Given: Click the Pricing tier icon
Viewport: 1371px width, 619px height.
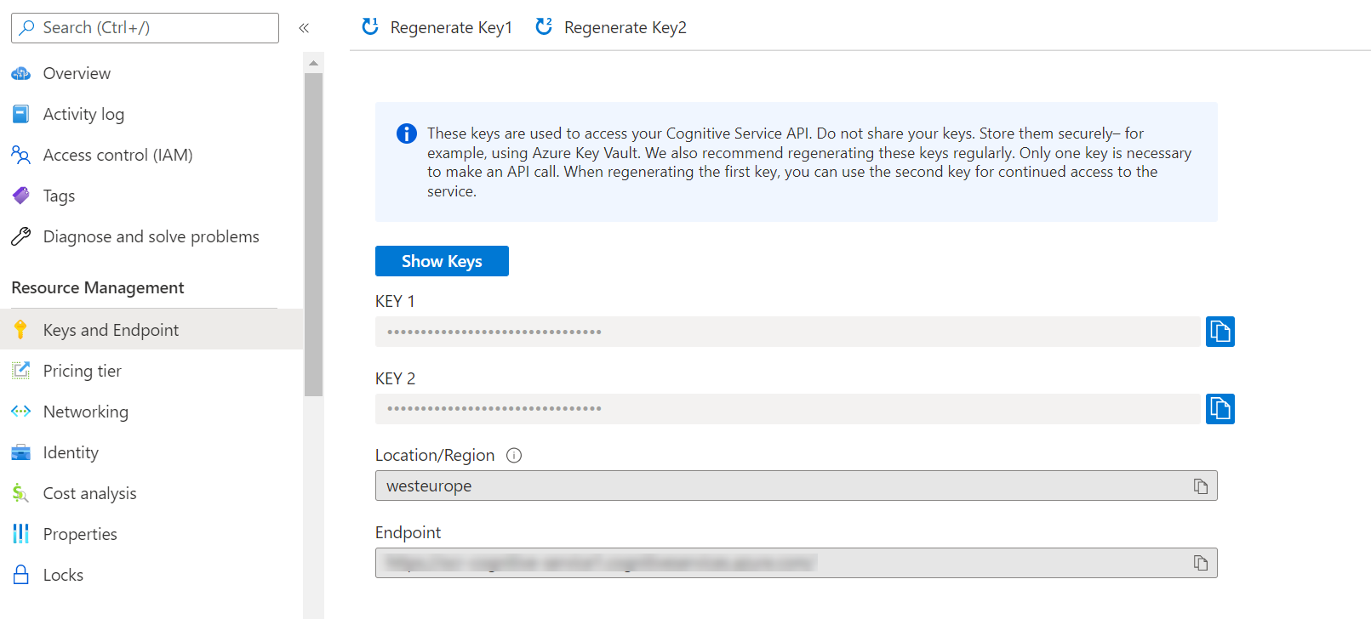Looking at the screenshot, I should pos(20,371).
